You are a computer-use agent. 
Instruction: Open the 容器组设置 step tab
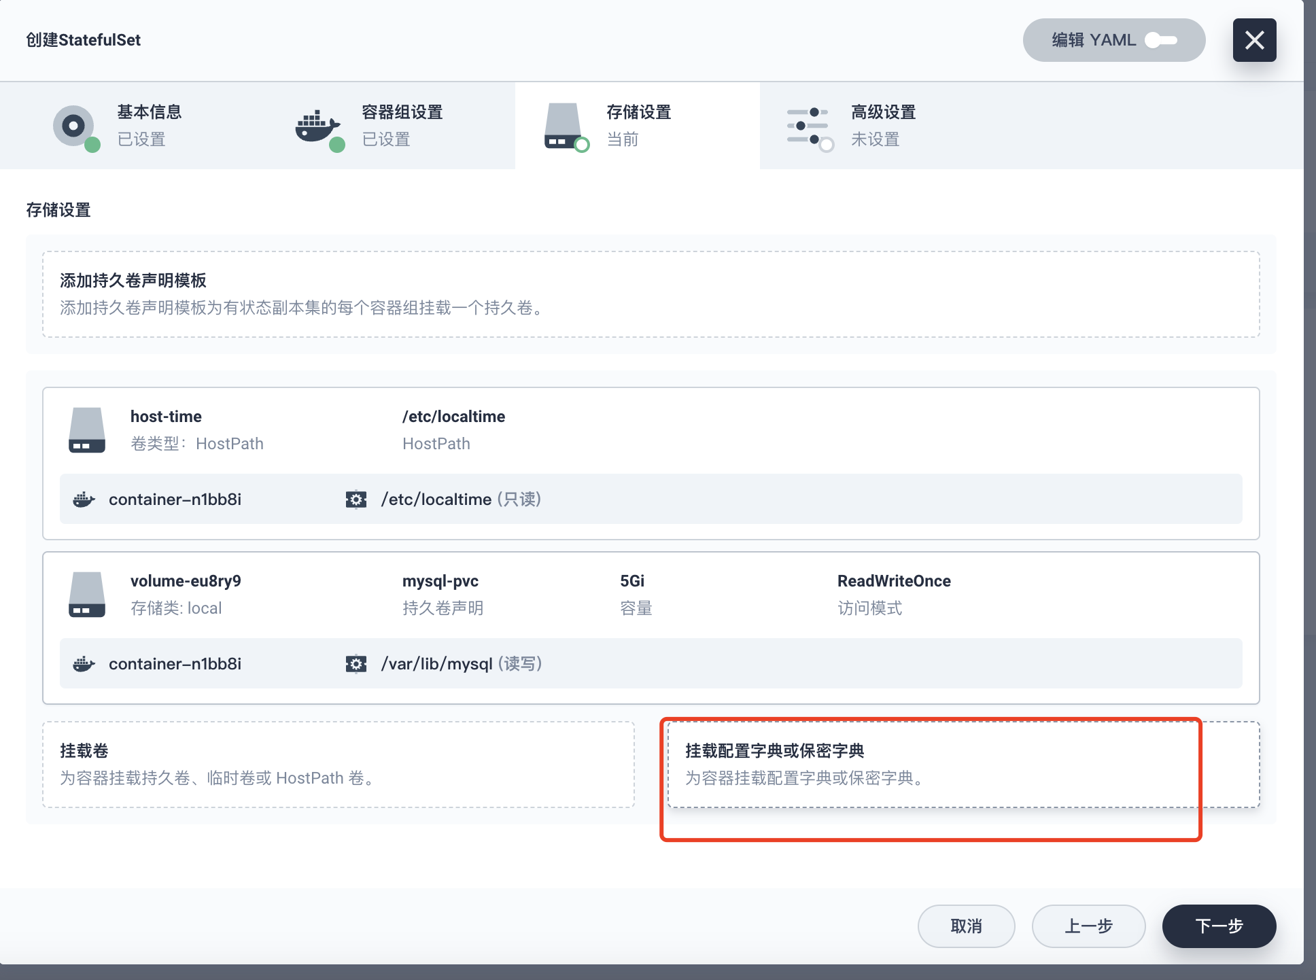[x=393, y=126]
